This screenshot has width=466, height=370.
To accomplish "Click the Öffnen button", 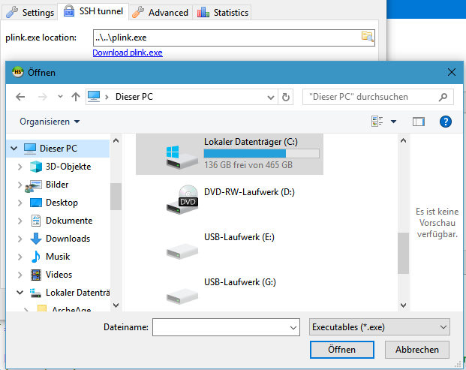I will [x=341, y=350].
